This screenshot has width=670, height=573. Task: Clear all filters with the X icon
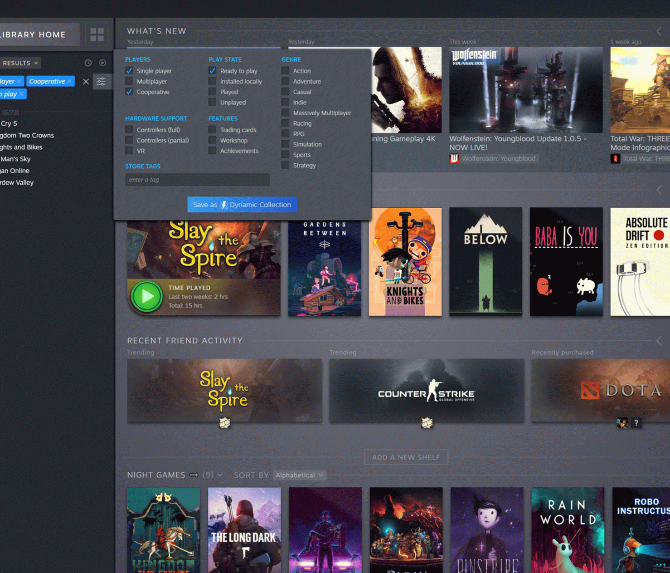pos(86,82)
